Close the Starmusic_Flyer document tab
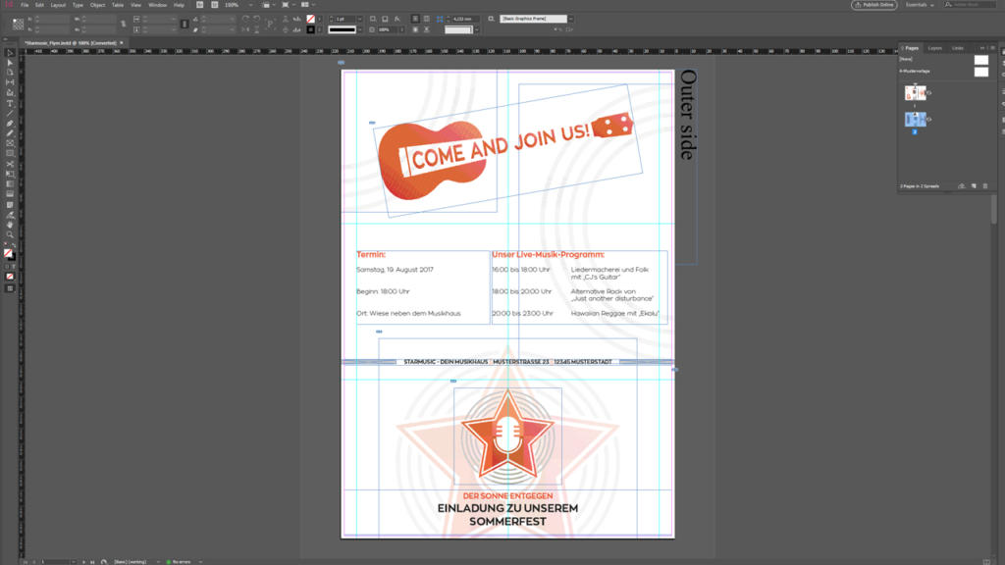The image size is (1005, 565). (x=121, y=43)
